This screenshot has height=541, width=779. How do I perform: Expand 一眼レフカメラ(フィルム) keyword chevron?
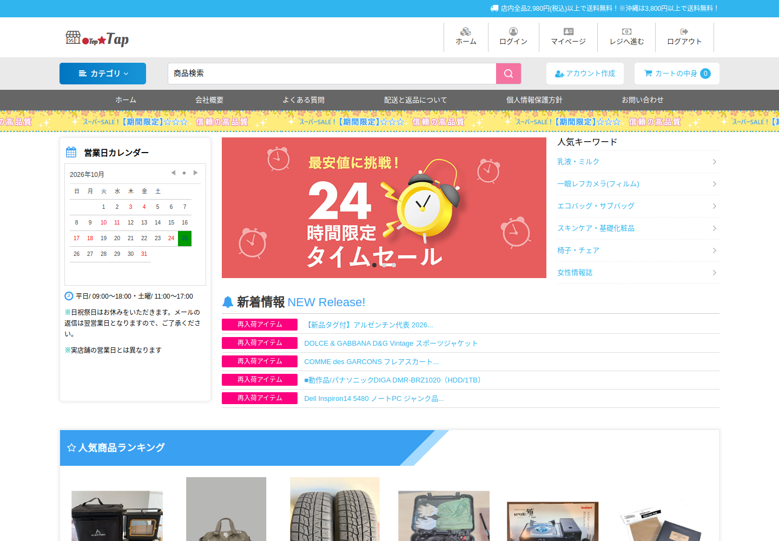pos(715,184)
